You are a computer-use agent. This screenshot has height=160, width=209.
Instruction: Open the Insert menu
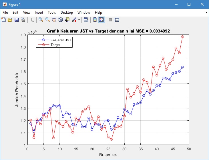coord(39,13)
